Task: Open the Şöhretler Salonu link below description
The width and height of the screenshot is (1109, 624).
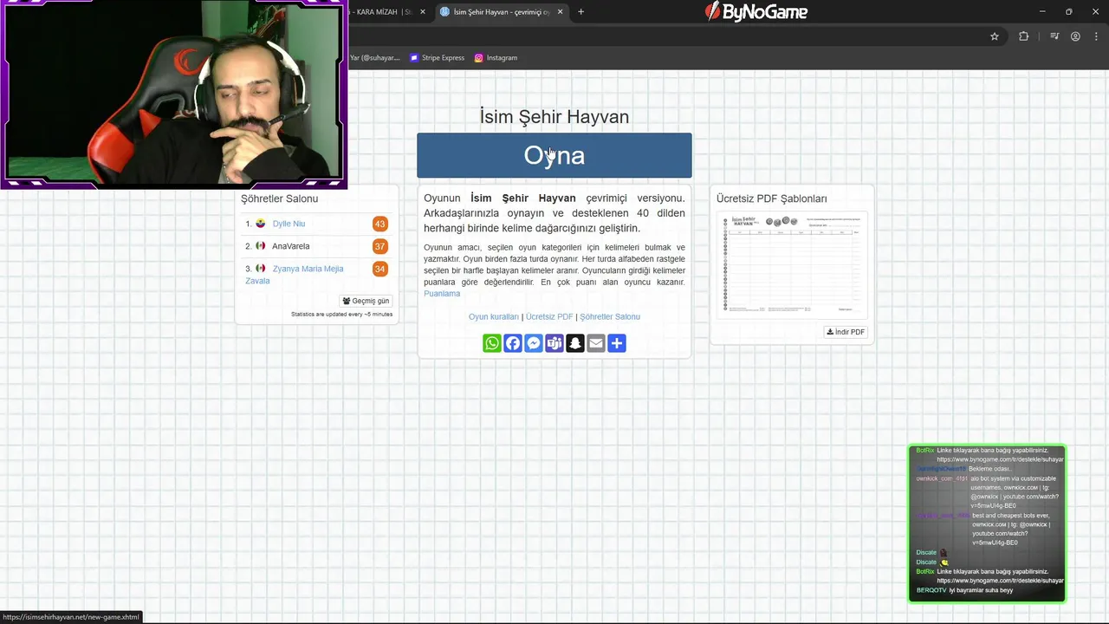Action: tap(610, 316)
